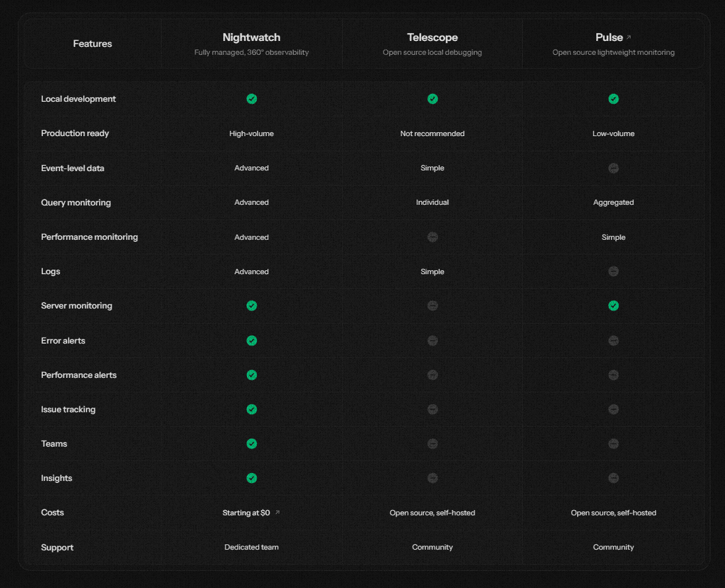Click the Features header label
725x588 pixels.
(92, 44)
